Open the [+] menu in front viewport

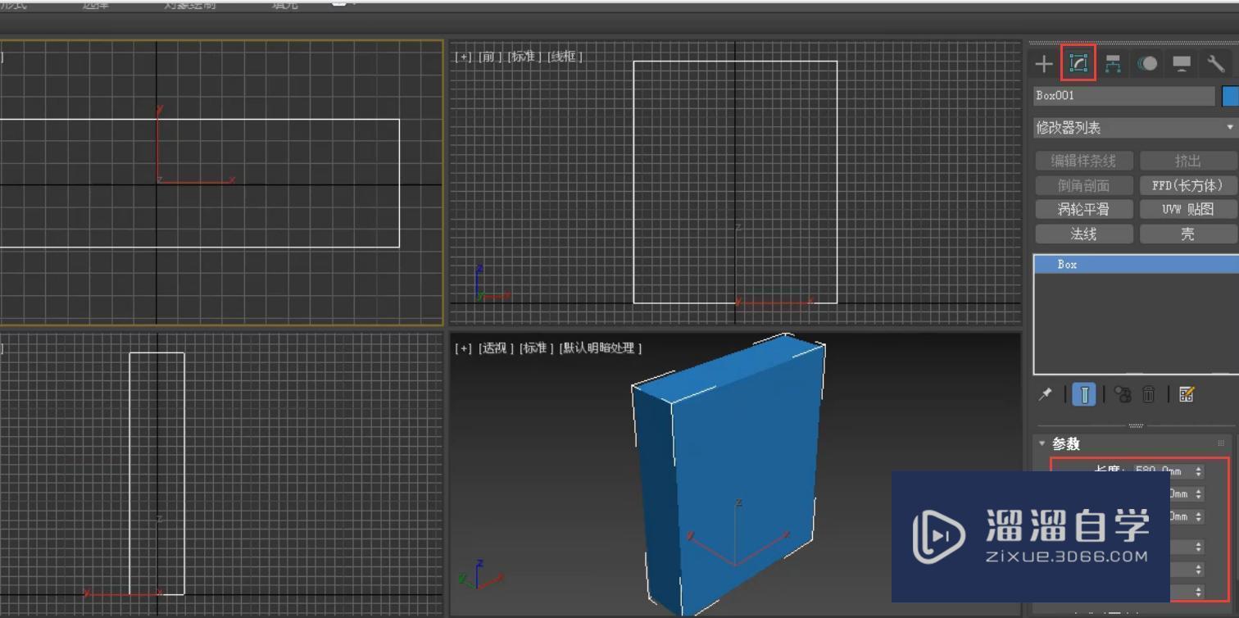click(463, 57)
